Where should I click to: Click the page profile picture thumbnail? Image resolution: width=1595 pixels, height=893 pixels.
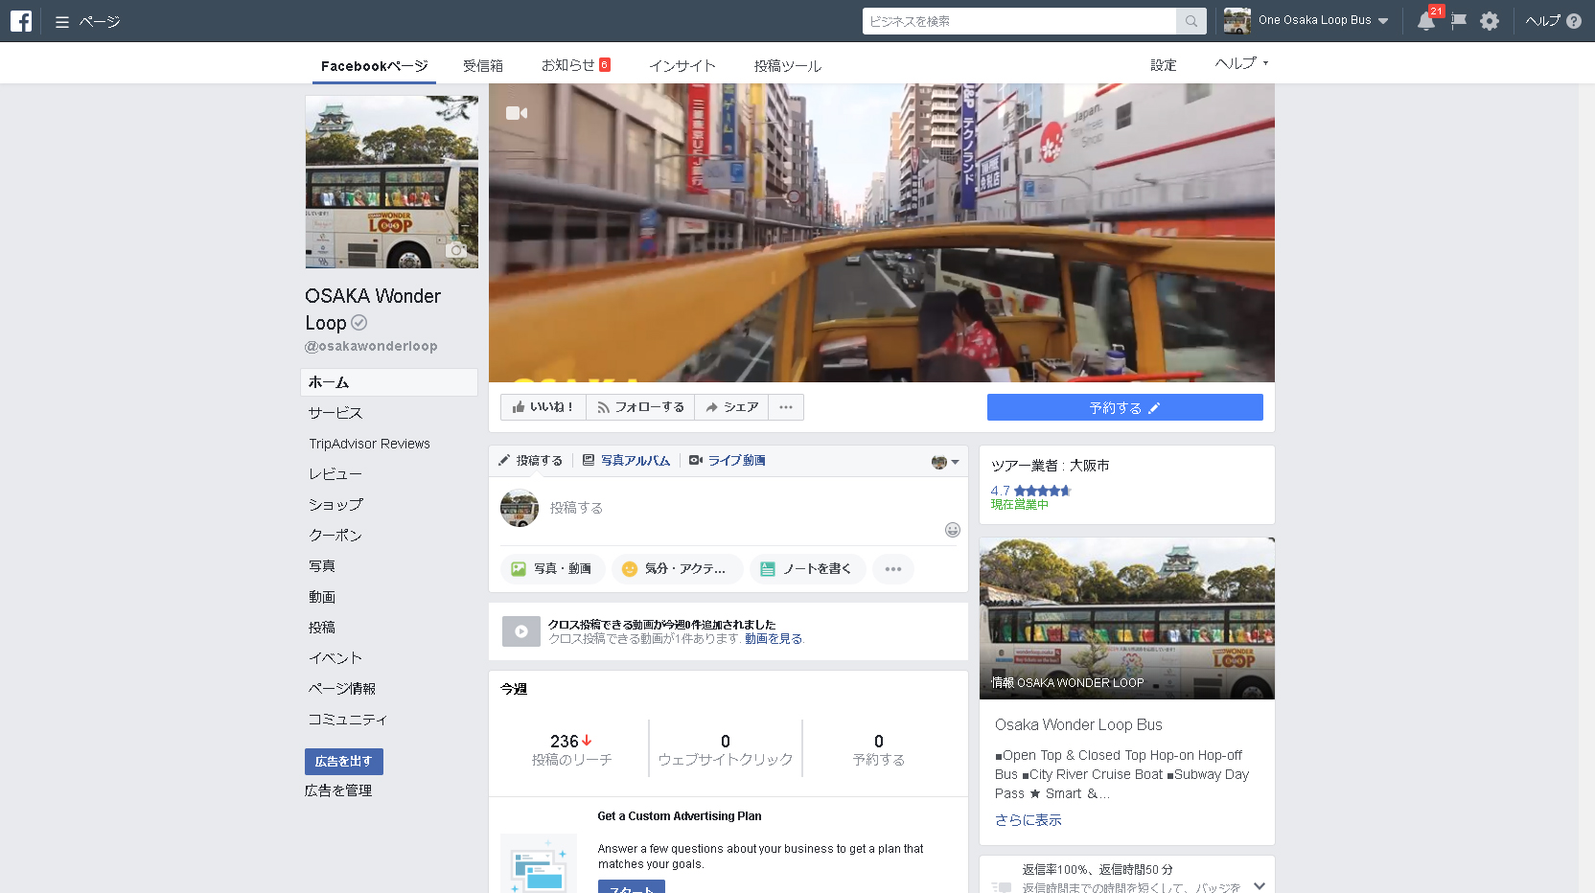(x=392, y=182)
